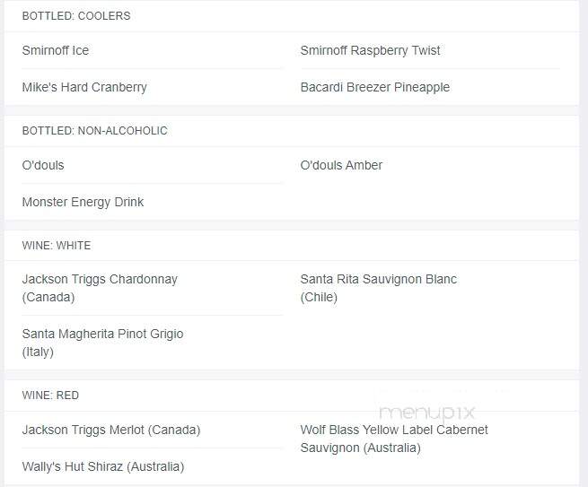Click the (Italy) origin text

pos(38,352)
